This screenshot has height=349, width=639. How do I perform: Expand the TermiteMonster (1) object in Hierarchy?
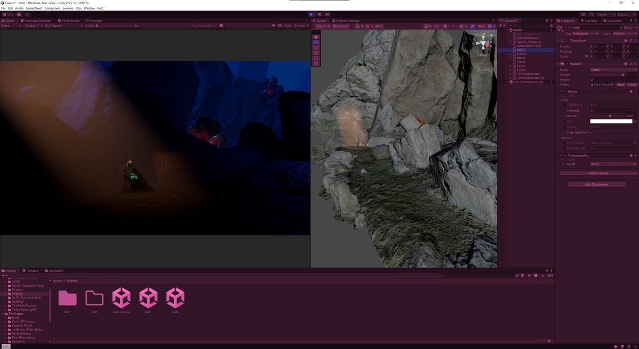[511, 78]
